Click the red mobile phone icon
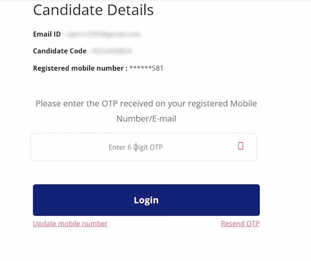The height and width of the screenshot is (261, 311). pos(241,146)
